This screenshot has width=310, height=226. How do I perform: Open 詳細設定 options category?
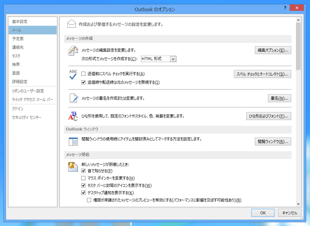(33, 82)
